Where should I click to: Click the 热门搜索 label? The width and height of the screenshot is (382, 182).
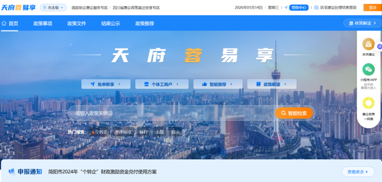click(x=77, y=132)
